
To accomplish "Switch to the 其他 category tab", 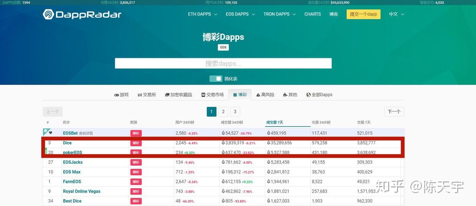I will pos(290,95).
